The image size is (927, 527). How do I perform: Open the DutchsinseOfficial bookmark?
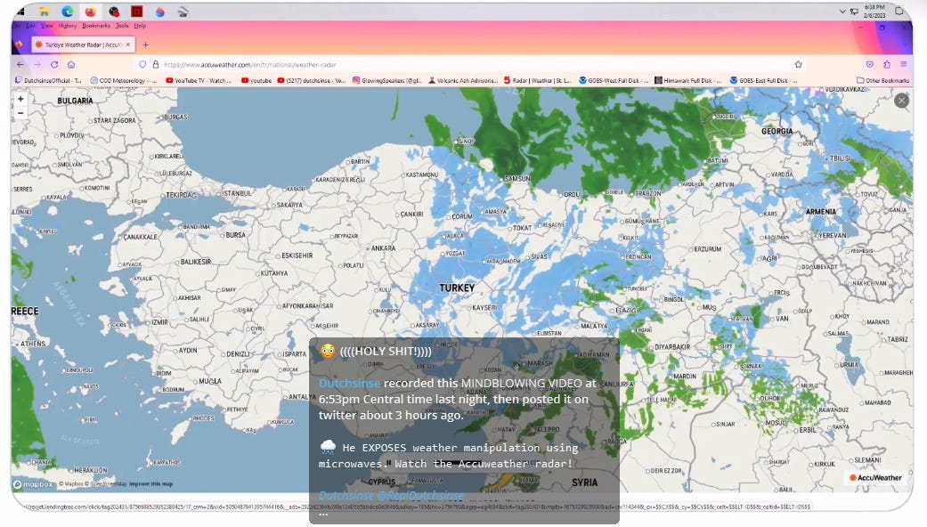[48, 80]
